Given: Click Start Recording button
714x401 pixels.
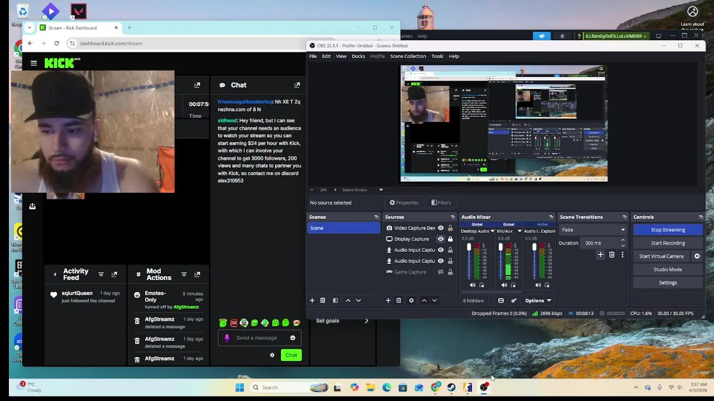Looking at the screenshot, I should (x=668, y=243).
